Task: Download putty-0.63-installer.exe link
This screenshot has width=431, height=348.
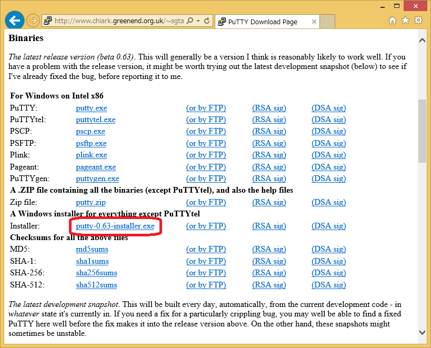Action: tap(115, 226)
